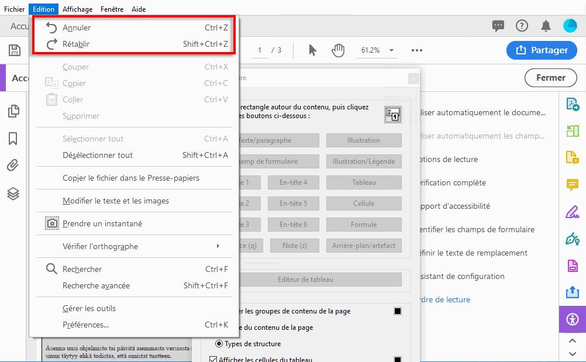This screenshot has width=586, height=362.
Task: Open Préférences from the Edition menu
Action: [134, 325]
